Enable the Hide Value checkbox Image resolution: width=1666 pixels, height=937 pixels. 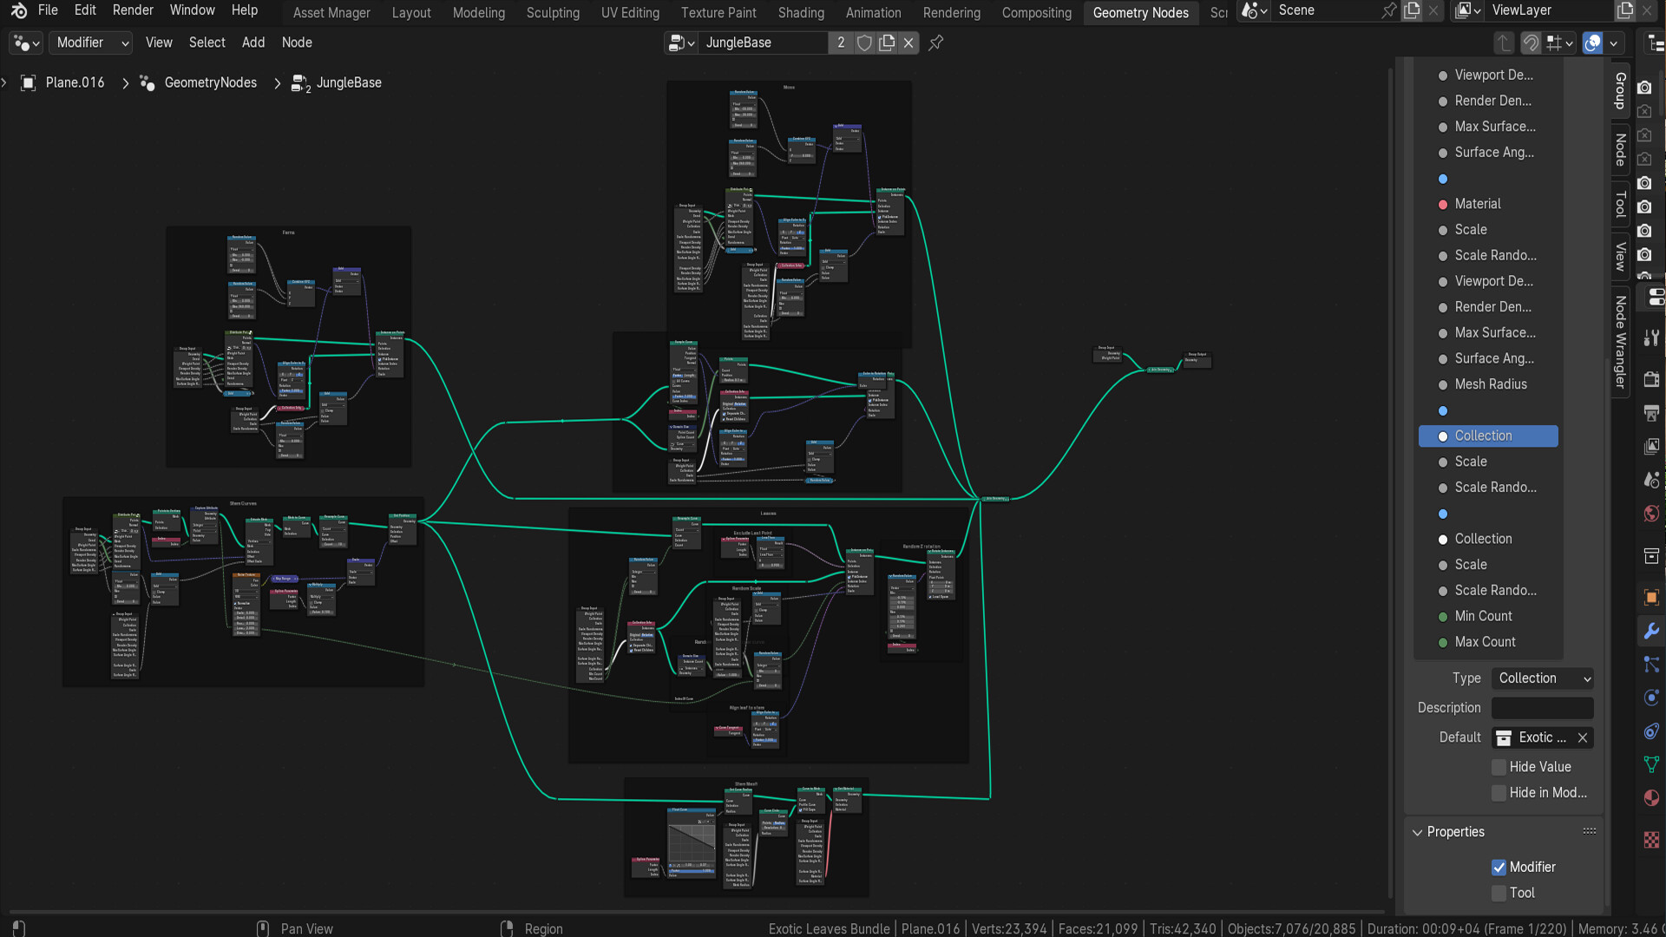(x=1499, y=767)
